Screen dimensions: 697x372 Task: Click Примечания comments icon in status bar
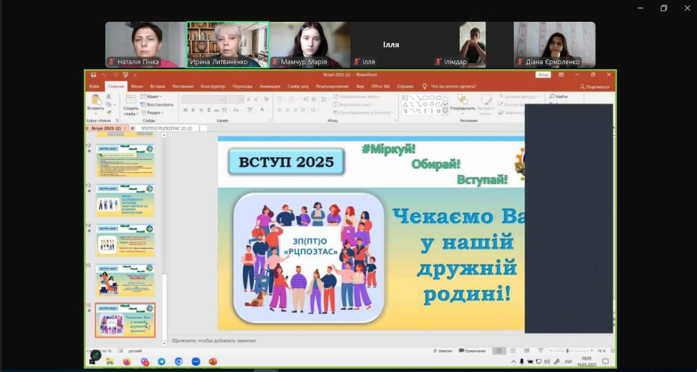tap(472, 351)
